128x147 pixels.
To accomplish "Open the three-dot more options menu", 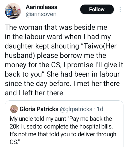I will tap(120, 9).
